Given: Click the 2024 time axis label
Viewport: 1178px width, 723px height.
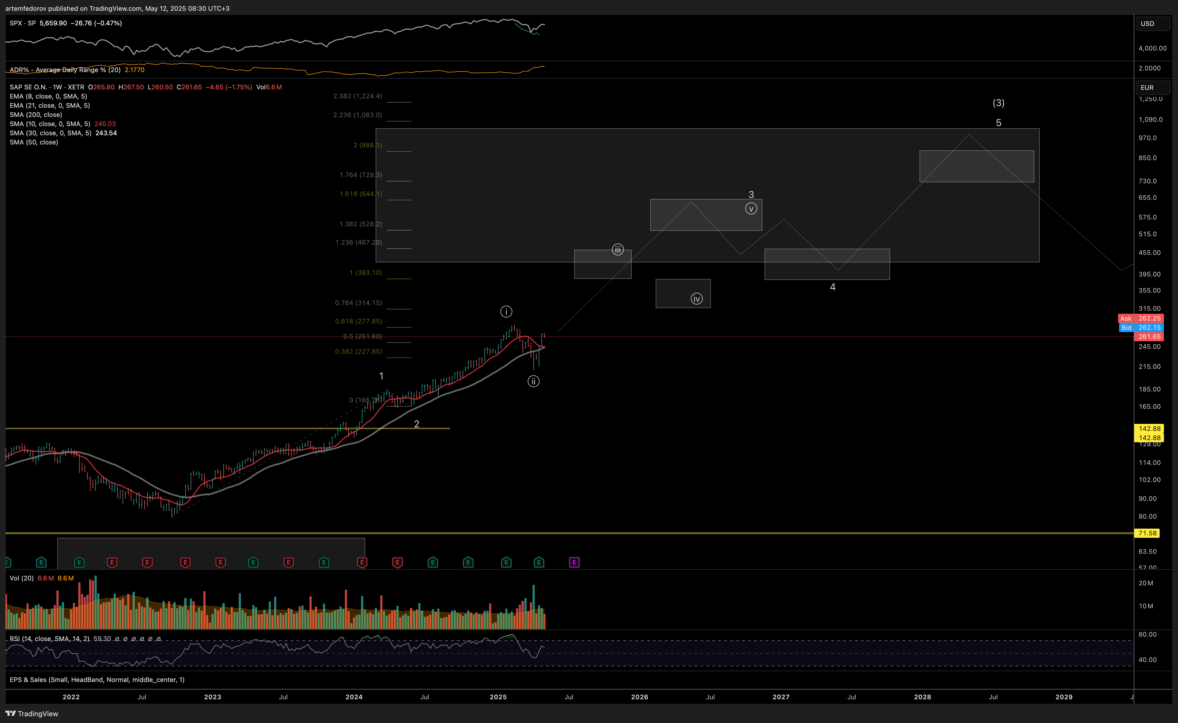Looking at the screenshot, I should pos(354,697).
